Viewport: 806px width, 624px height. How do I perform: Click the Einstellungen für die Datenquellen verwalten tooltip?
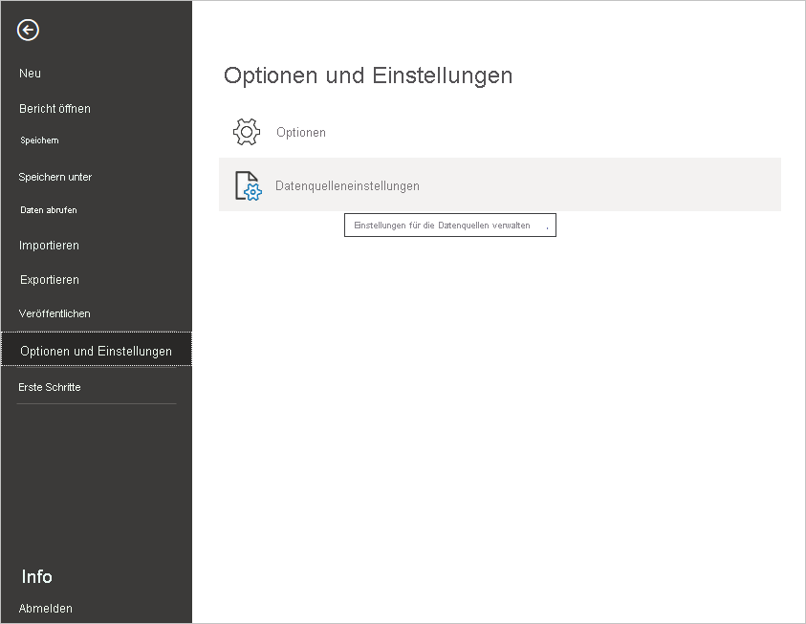pyautogui.click(x=449, y=225)
